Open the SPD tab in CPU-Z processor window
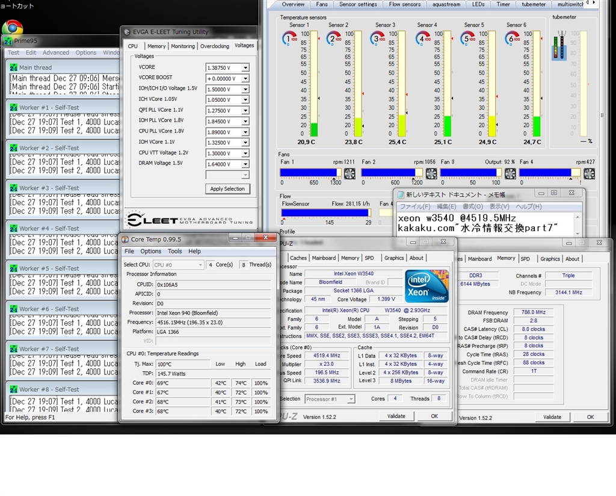Image resolution: width=616 pixels, height=496 pixels. coord(369,258)
